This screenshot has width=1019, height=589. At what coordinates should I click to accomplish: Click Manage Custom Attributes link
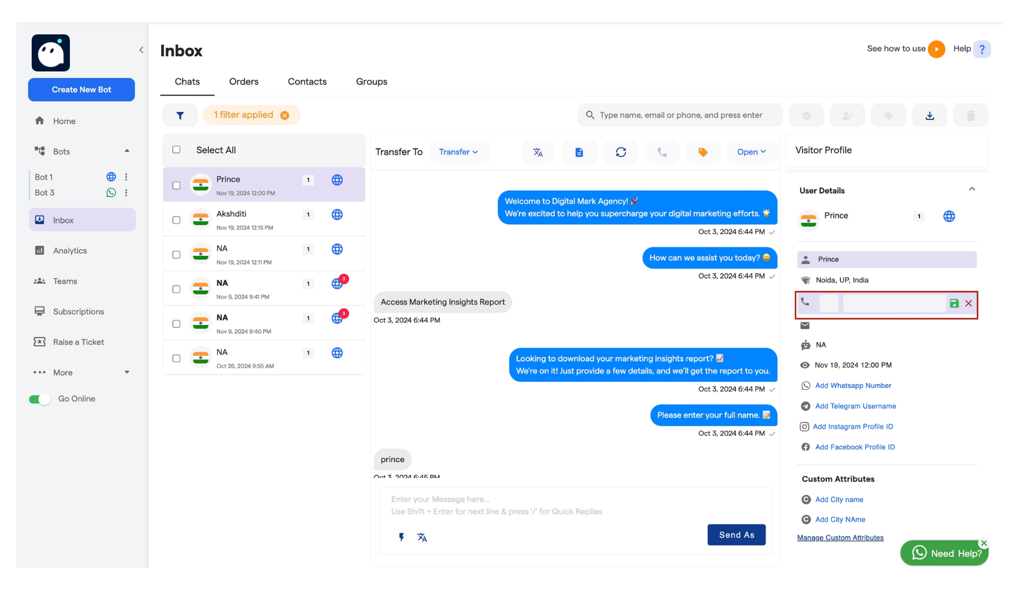pyautogui.click(x=840, y=538)
